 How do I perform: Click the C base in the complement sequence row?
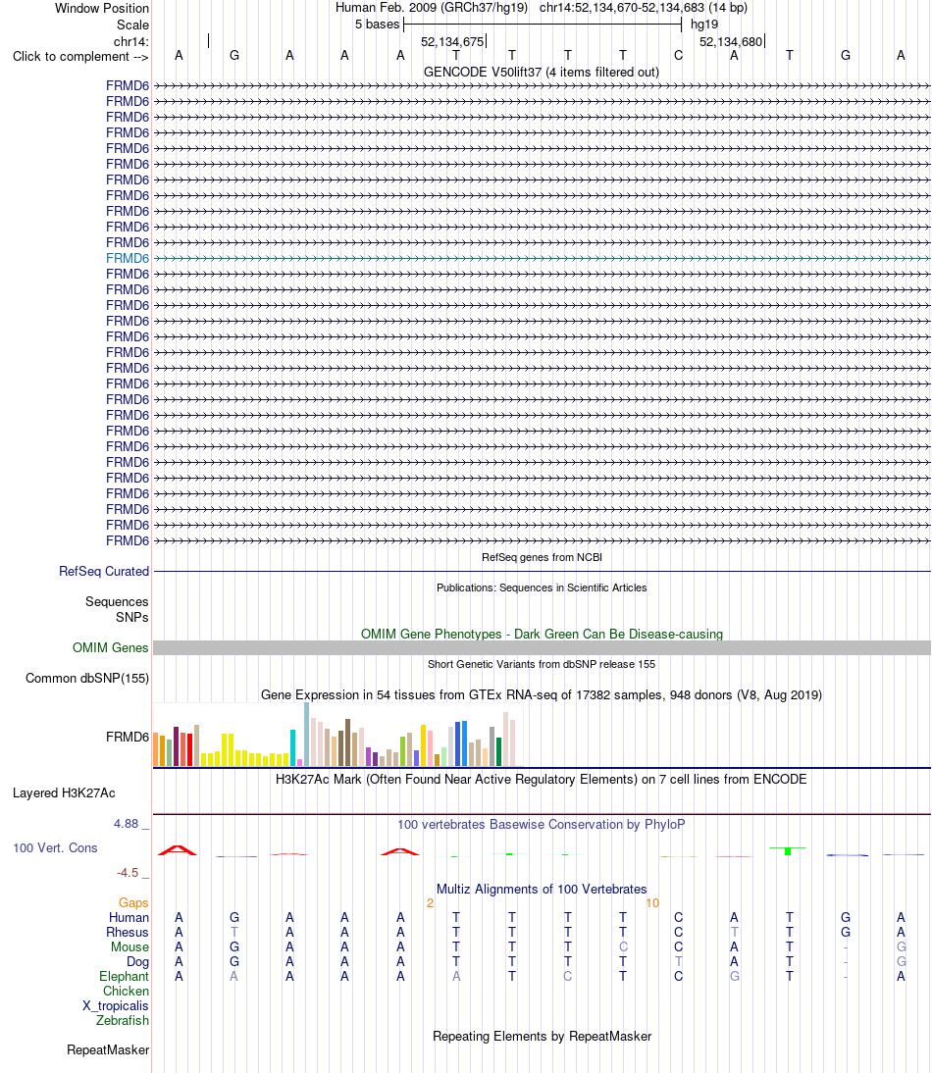[678, 56]
